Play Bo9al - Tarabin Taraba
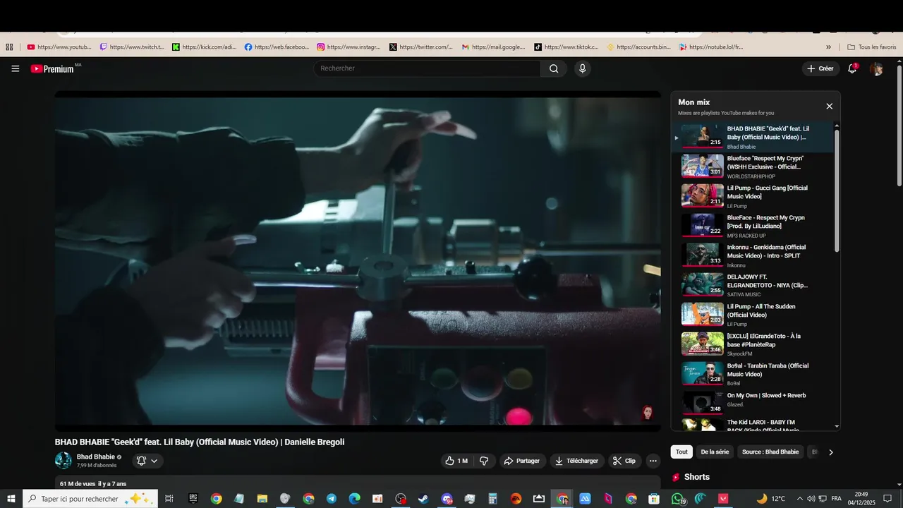This screenshot has width=903, height=508. (753, 374)
